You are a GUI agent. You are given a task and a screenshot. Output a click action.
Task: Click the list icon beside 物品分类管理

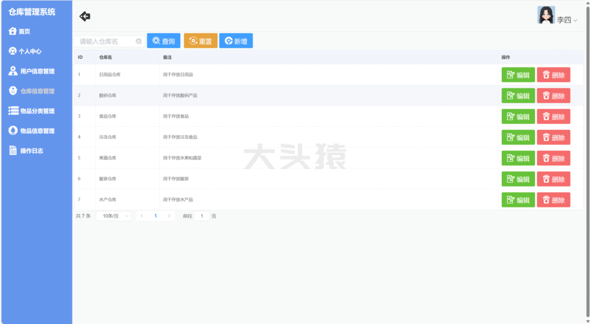pyautogui.click(x=14, y=111)
